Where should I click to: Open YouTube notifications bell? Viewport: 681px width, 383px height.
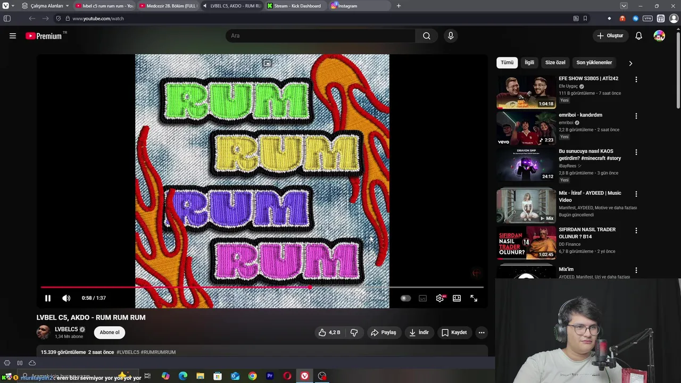pyautogui.click(x=638, y=36)
